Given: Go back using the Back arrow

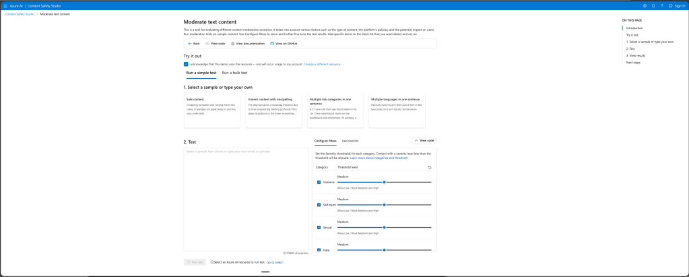Looking at the screenshot, I should (x=193, y=43).
